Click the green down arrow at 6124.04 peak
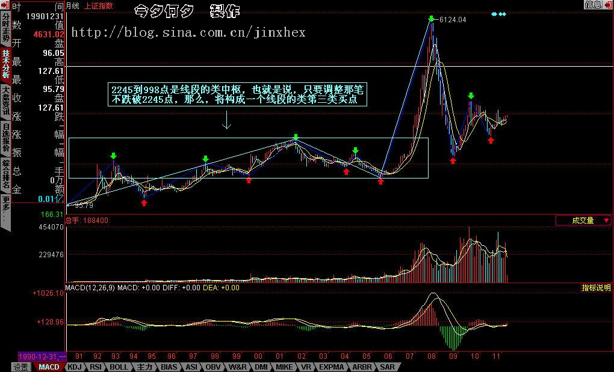The height and width of the screenshot is (372, 614). coord(431,19)
